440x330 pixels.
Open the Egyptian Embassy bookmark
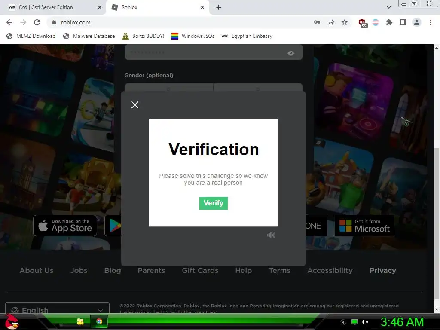tap(247, 36)
